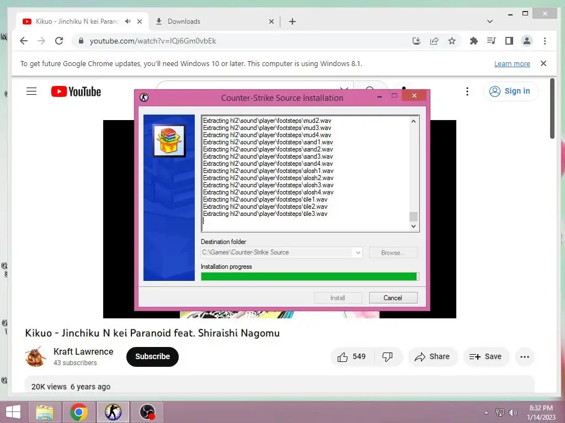Dislike the video
Viewport: 565px width, 423px height.
pyautogui.click(x=387, y=356)
